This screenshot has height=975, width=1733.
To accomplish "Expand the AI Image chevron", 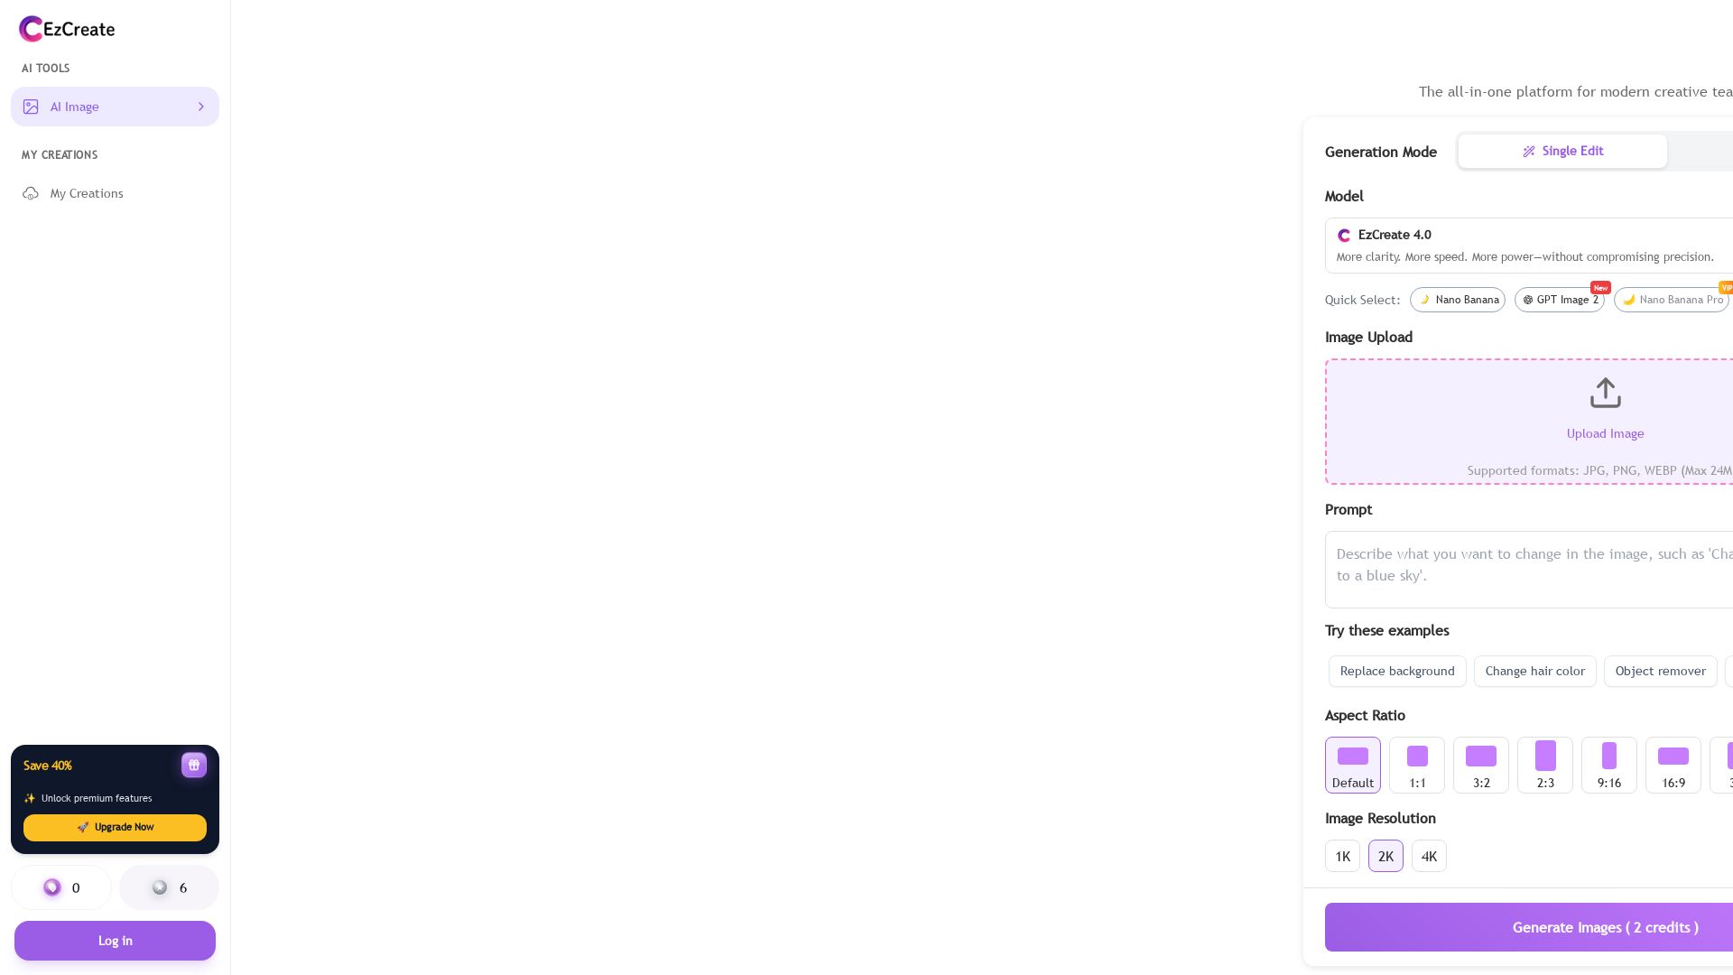I will (201, 107).
